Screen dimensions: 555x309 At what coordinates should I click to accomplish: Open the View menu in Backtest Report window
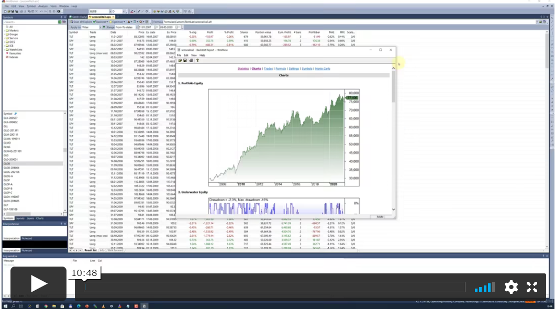[x=194, y=55]
